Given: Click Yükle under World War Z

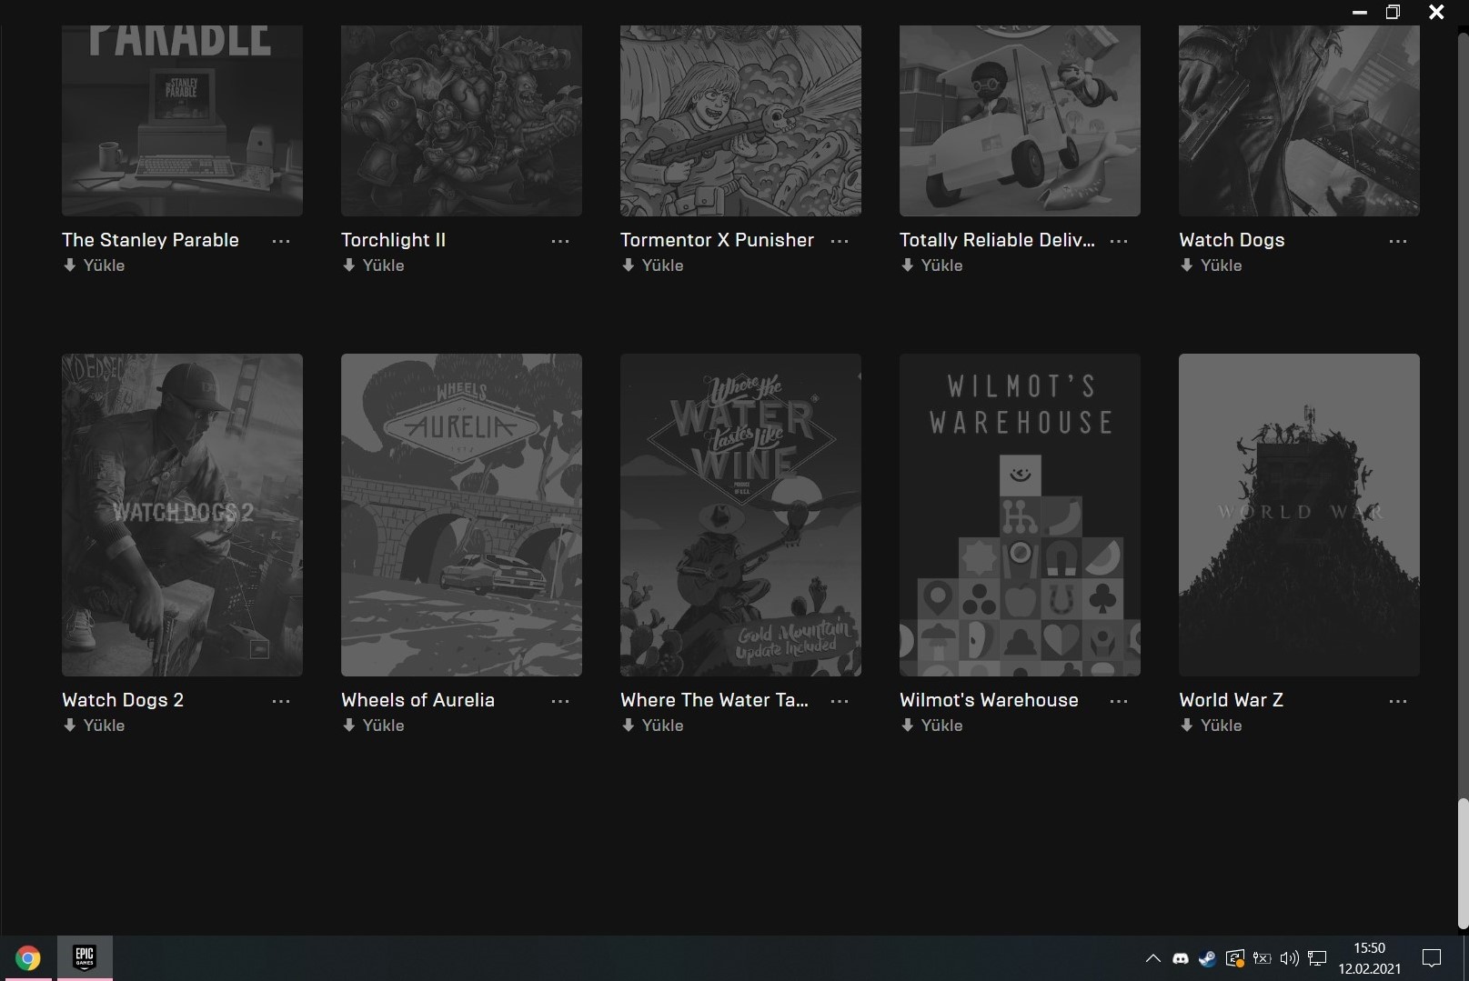Looking at the screenshot, I should 1211,726.
